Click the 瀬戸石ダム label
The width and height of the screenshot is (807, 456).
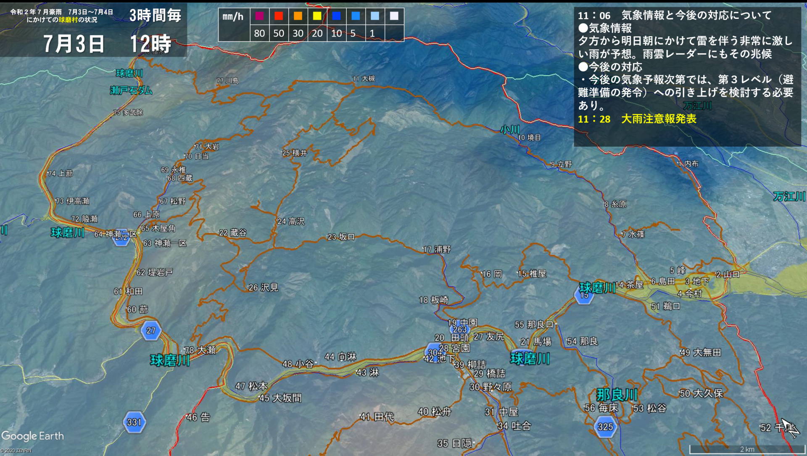pyautogui.click(x=131, y=90)
